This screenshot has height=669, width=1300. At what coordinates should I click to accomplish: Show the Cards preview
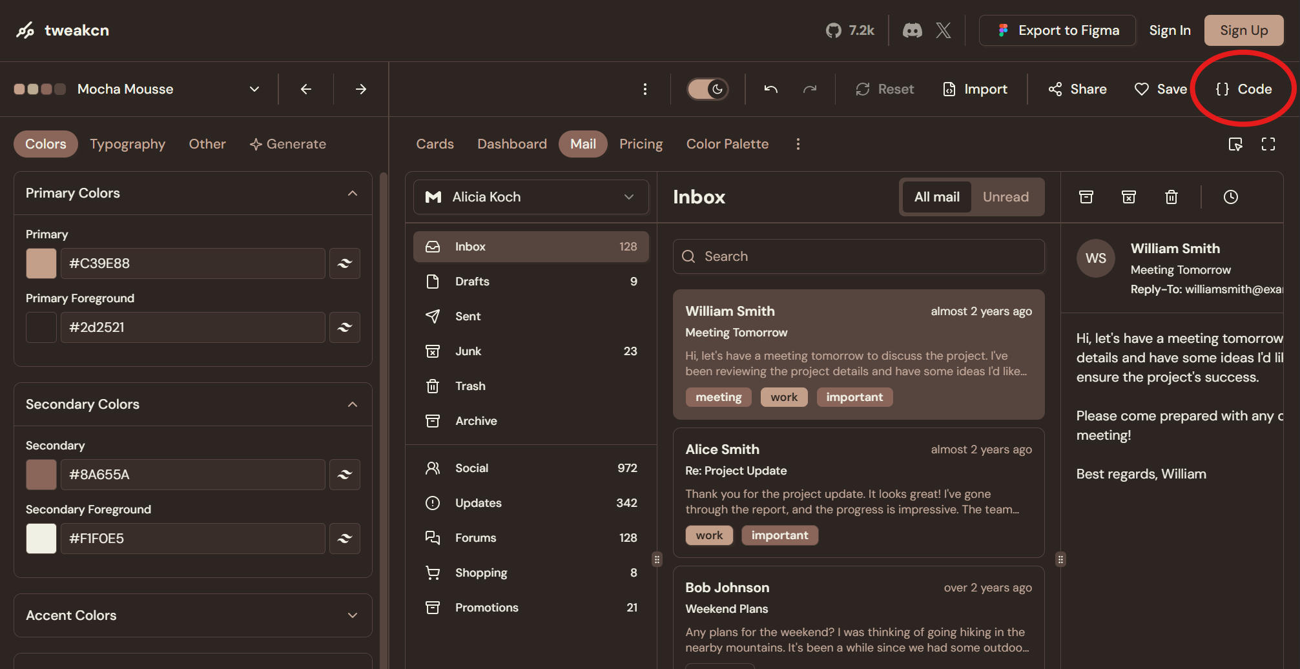point(435,144)
